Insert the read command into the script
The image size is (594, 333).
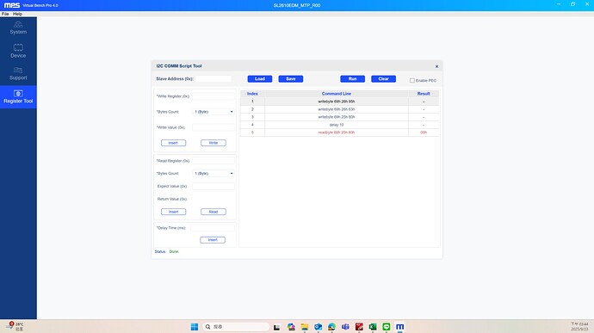pos(174,212)
